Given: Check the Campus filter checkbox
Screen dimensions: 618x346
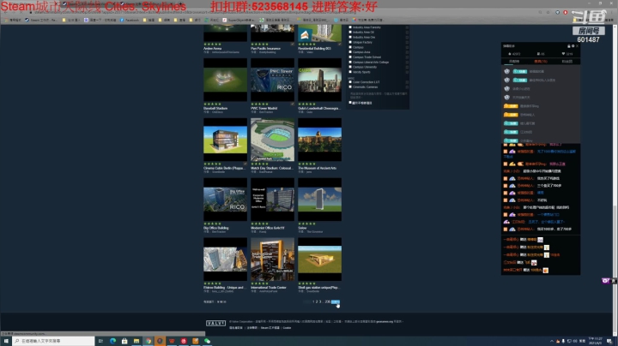Looking at the screenshot, I should [350, 47].
